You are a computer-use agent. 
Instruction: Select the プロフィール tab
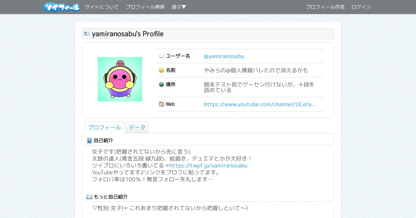click(x=104, y=127)
